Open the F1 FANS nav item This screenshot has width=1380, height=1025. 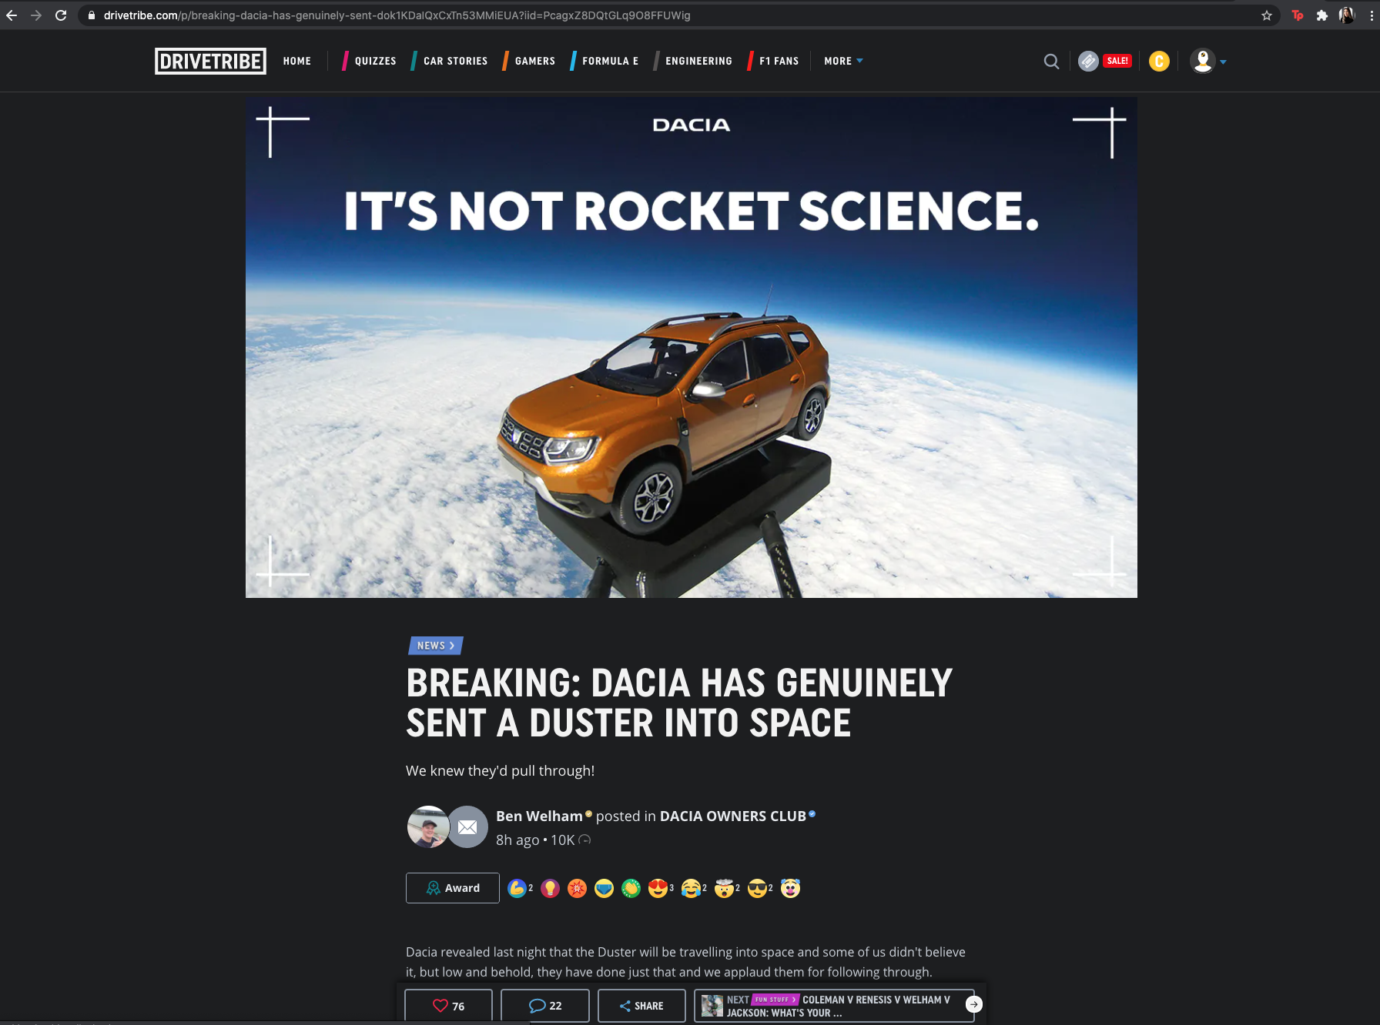(x=779, y=61)
